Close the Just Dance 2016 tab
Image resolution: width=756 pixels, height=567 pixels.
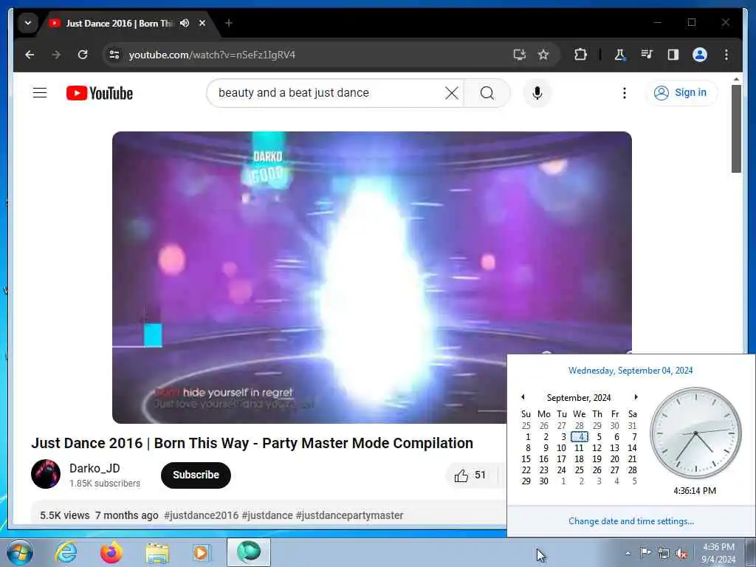202,23
